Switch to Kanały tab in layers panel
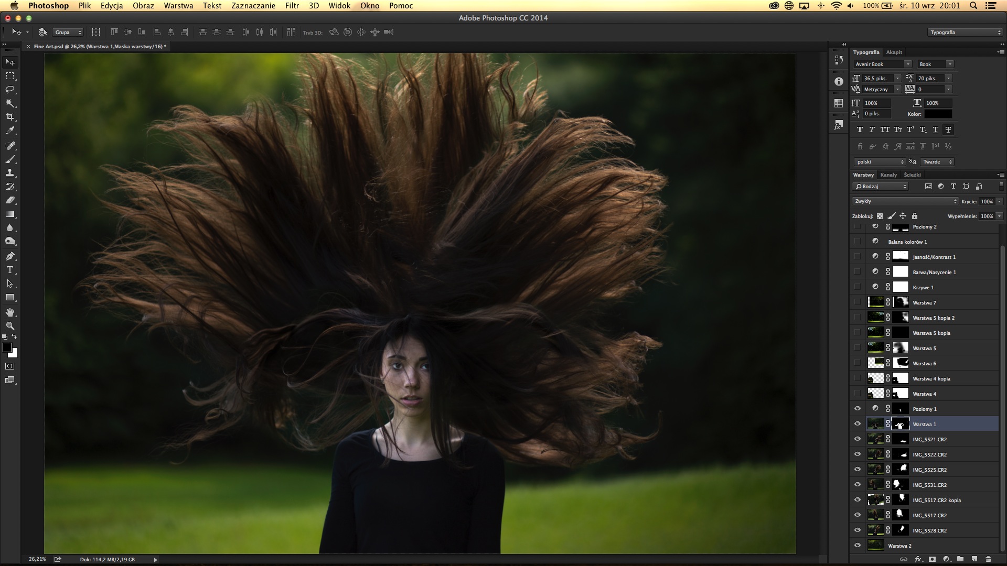Screen dimensions: 1007x566 click(x=888, y=174)
